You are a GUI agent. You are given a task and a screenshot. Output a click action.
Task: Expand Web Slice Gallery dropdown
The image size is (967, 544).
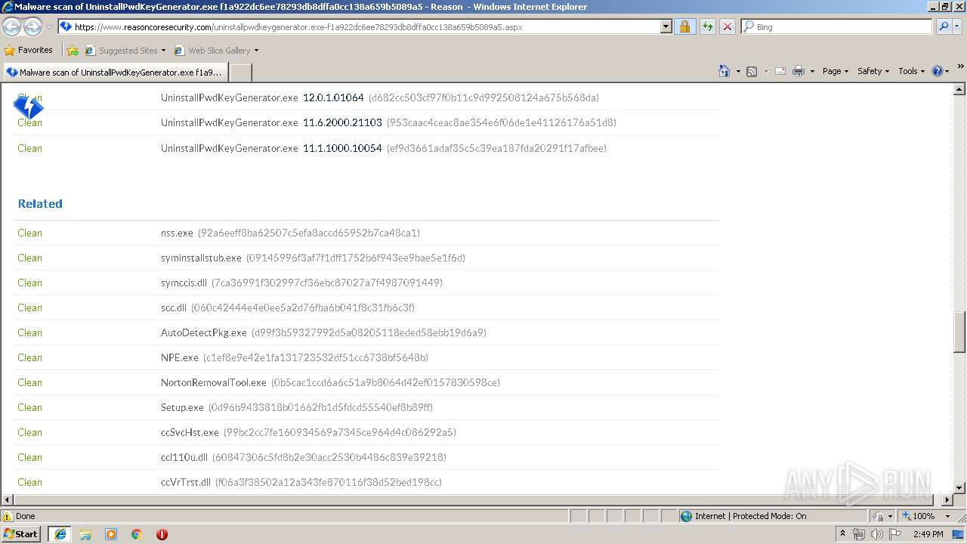coord(256,51)
